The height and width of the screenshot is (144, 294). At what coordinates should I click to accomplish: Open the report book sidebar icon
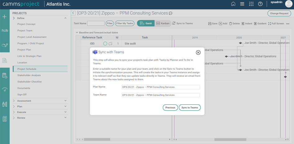[x=5, y=119]
